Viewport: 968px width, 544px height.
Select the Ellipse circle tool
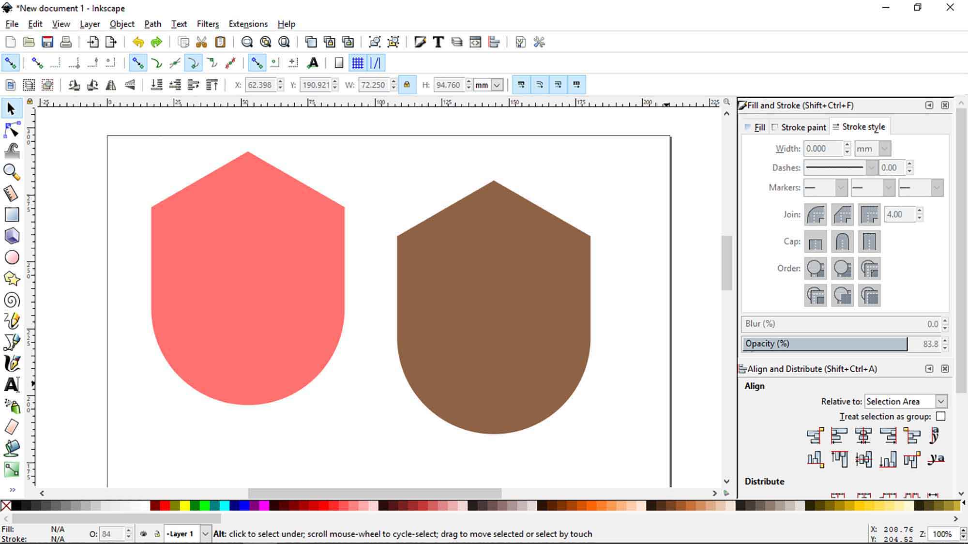12,257
